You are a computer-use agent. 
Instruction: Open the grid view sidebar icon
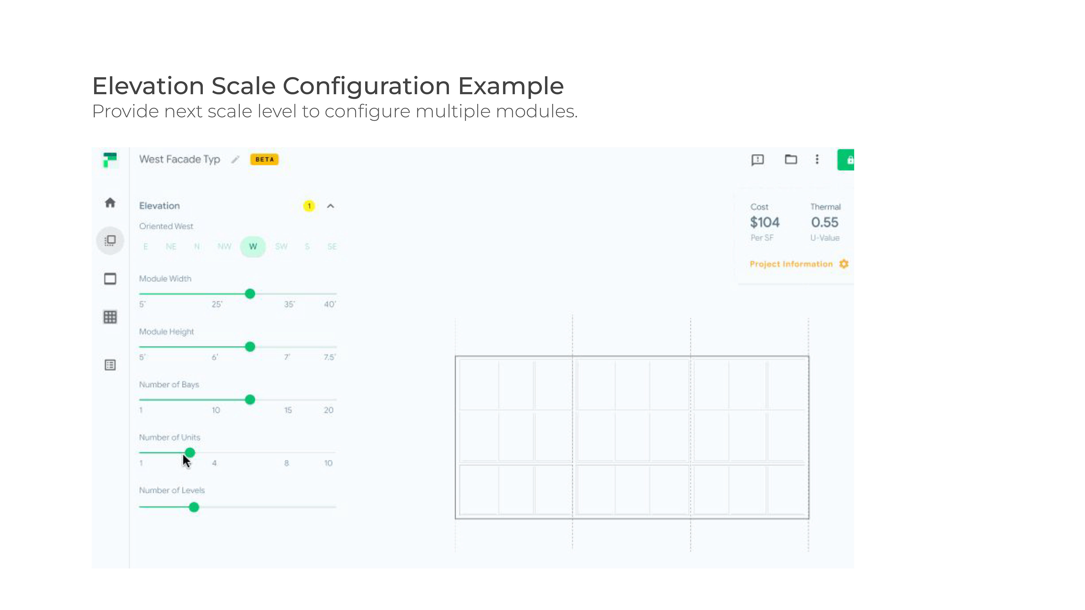pos(110,317)
